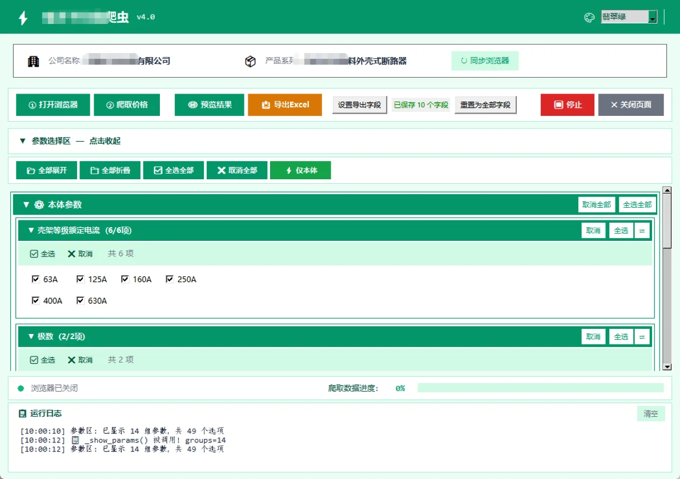
Task: Click the theme palette icon
Action: (589, 17)
